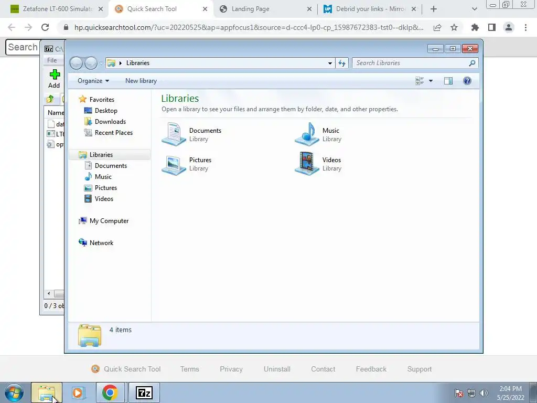Close the Quick Search Tool tab
Image resolution: width=537 pixels, height=403 pixels.
205,9
